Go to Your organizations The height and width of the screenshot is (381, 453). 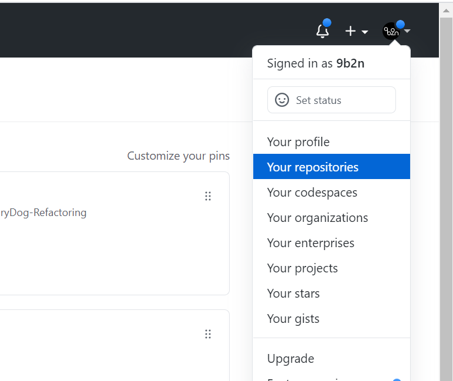coord(331,217)
